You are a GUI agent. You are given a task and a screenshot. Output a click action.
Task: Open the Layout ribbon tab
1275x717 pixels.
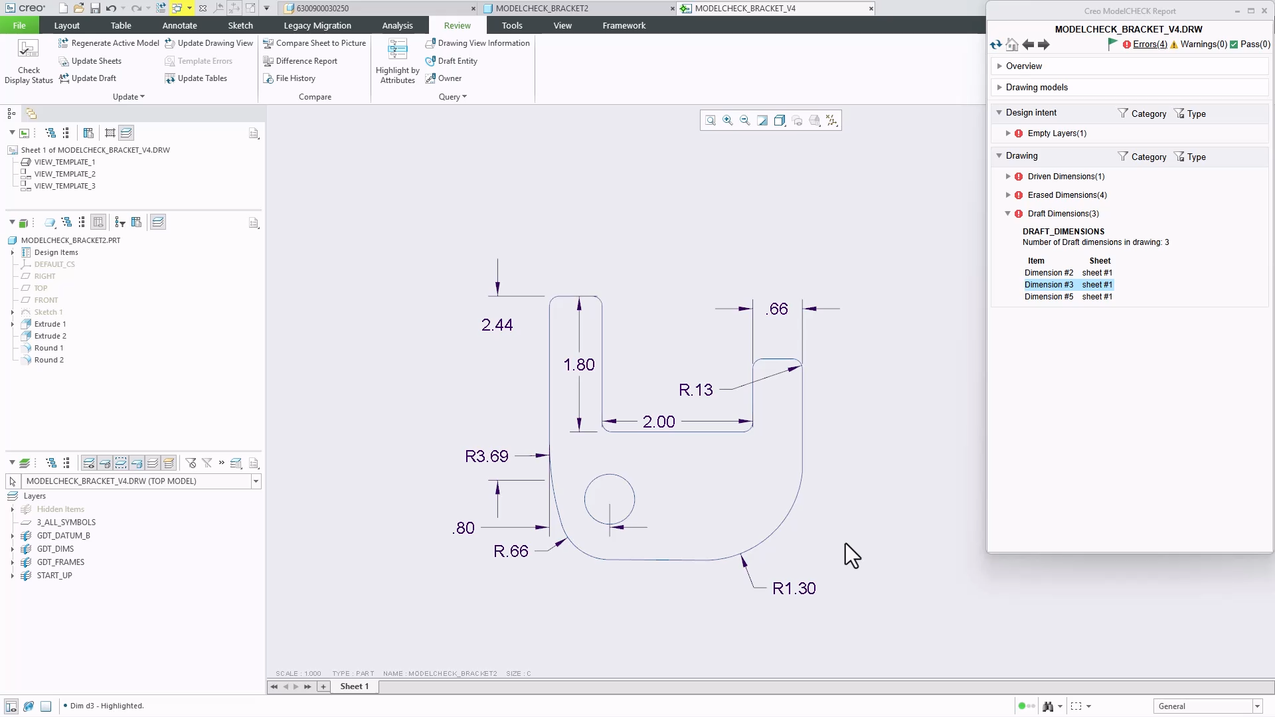pos(66,25)
